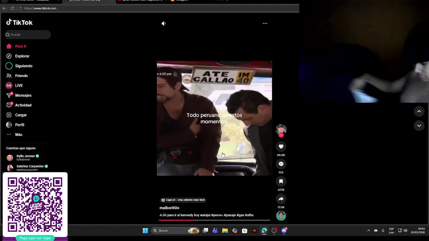
Task: Reload the TikTok page
Action: click(12, 8)
